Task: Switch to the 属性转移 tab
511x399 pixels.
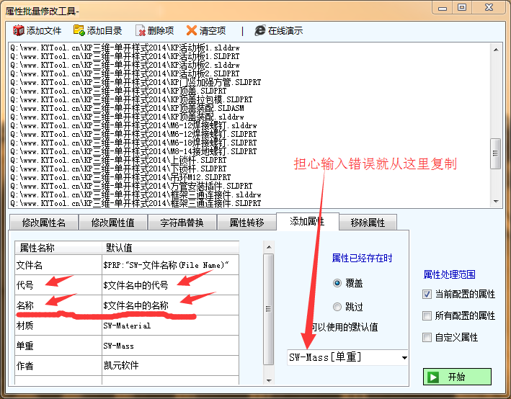Action: 246,223
